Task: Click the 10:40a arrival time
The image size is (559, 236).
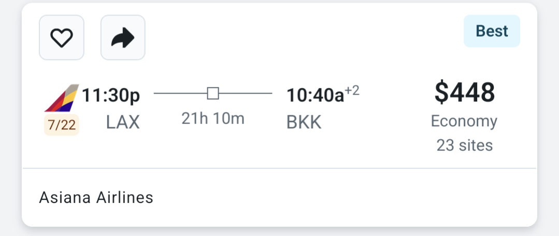Action: pos(315,95)
